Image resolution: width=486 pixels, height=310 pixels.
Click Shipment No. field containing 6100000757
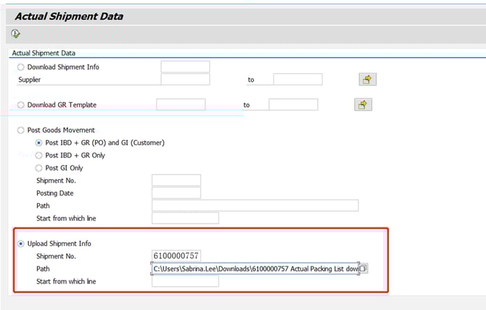[176, 256]
